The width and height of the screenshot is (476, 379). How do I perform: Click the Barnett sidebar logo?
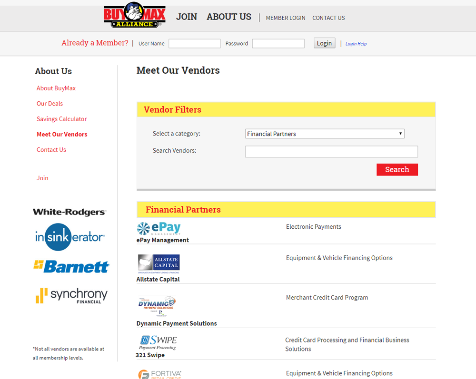[x=71, y=266]
